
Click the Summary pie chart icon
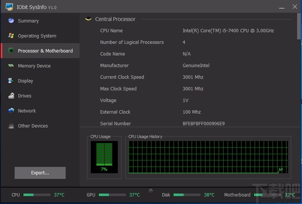(x=11, y=21)
